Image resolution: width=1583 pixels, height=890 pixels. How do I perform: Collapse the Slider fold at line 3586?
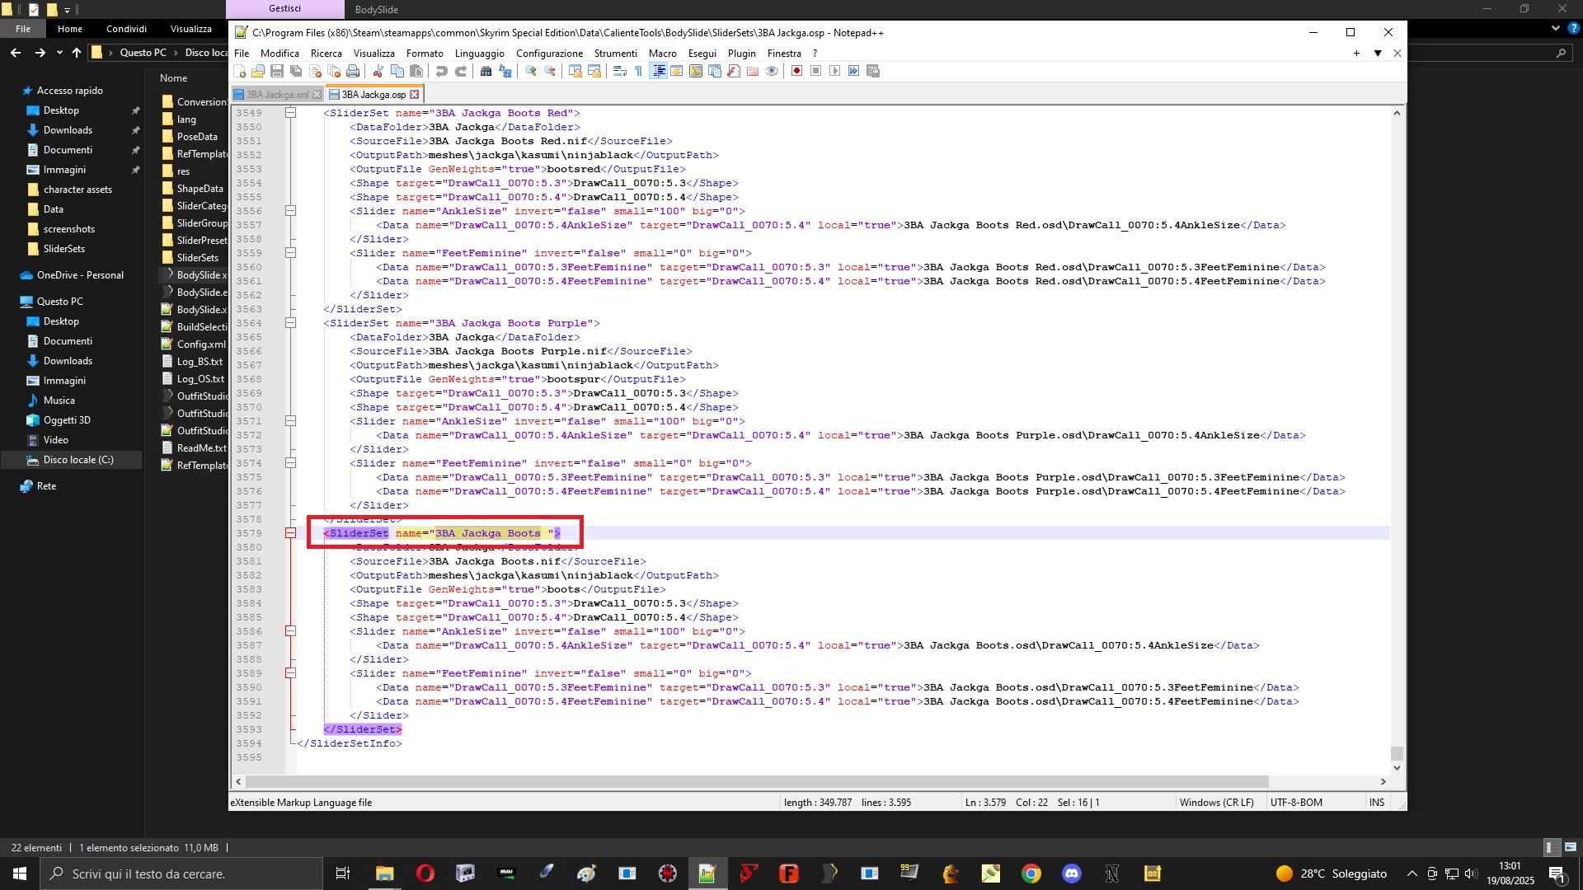click(x=290, y=631)
